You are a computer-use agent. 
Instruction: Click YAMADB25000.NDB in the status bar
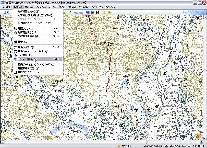(180, 146)
